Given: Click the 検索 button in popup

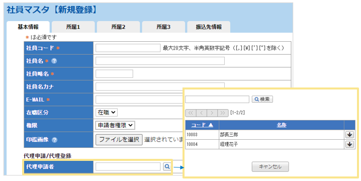Looking at the screenshot, I should point(262,99).
